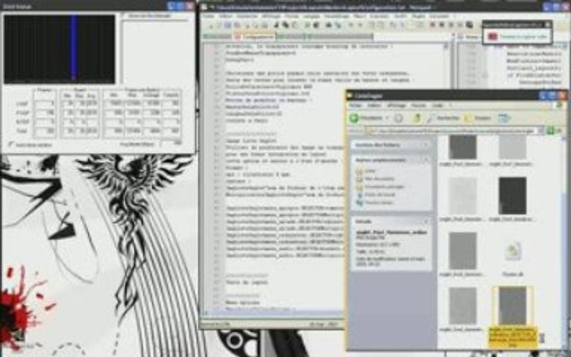Viewport: 571px width, 357px height.
Task: Open Explorer Outils menu
Action: click(437, 105)
